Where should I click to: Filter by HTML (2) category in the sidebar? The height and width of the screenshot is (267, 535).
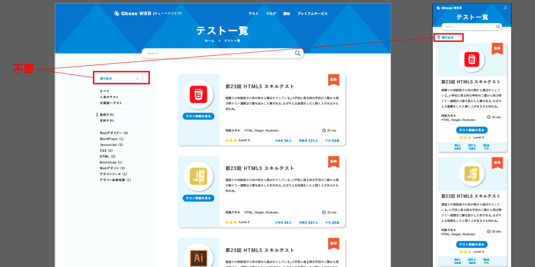tap(107, 156)
